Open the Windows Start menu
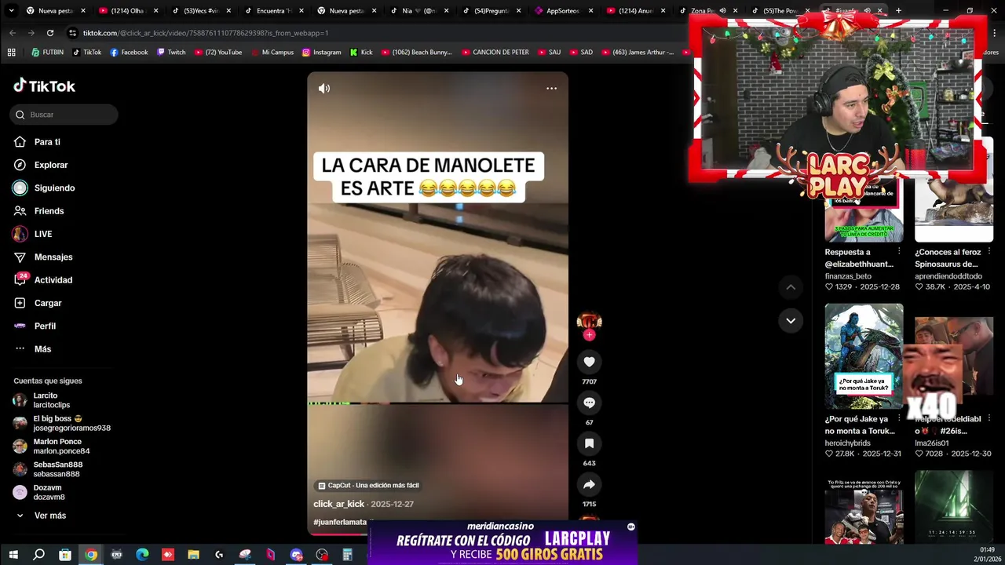Screen dimensions: 1005x565 click(x=13, y=555)
